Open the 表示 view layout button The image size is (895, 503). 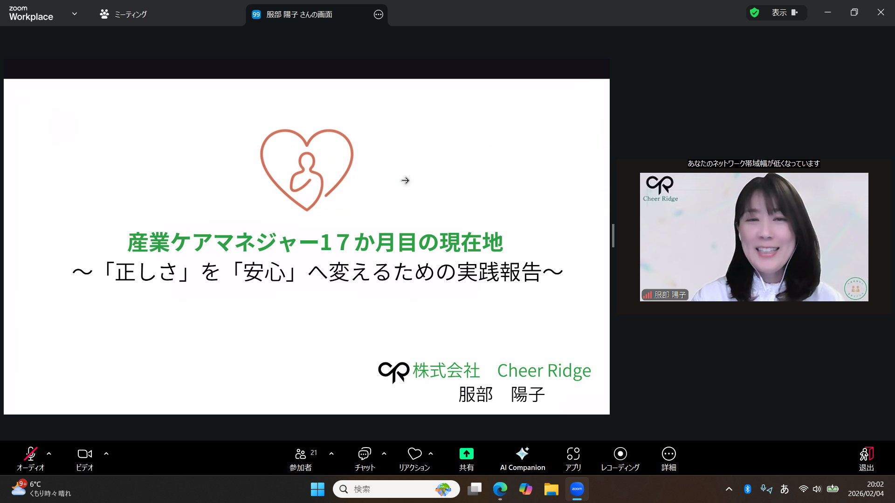784,13
